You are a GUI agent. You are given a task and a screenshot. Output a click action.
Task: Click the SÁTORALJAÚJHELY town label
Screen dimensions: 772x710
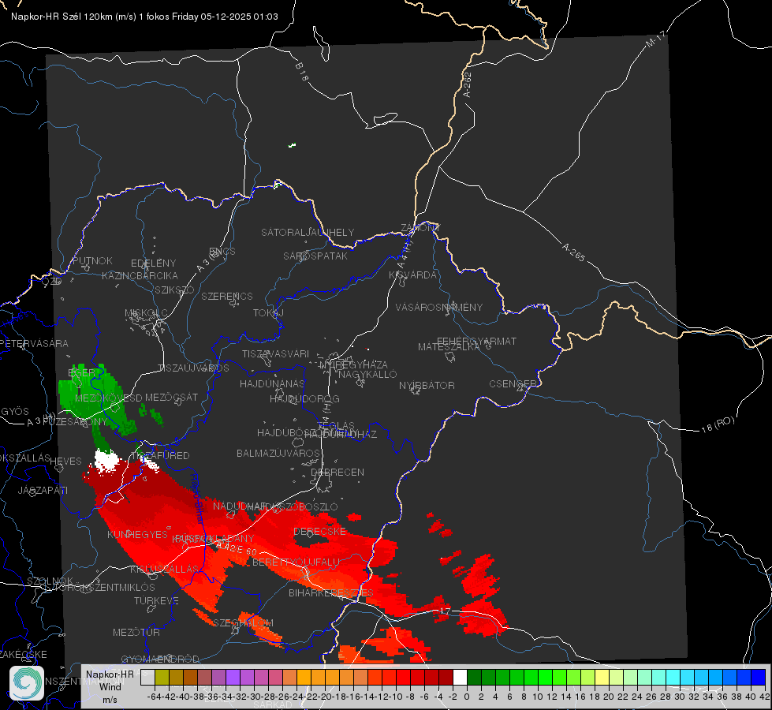pos(308,232)
